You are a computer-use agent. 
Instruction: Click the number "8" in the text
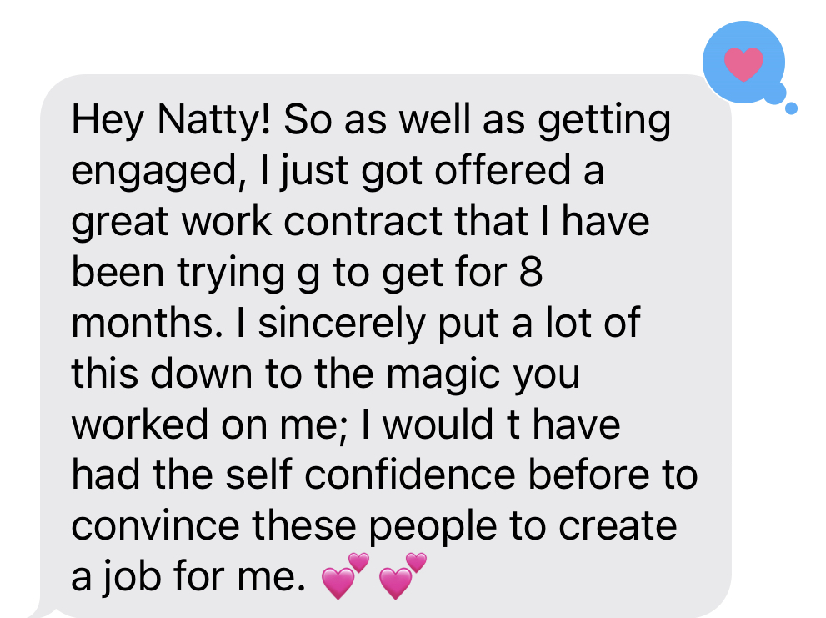pos(530,272)
